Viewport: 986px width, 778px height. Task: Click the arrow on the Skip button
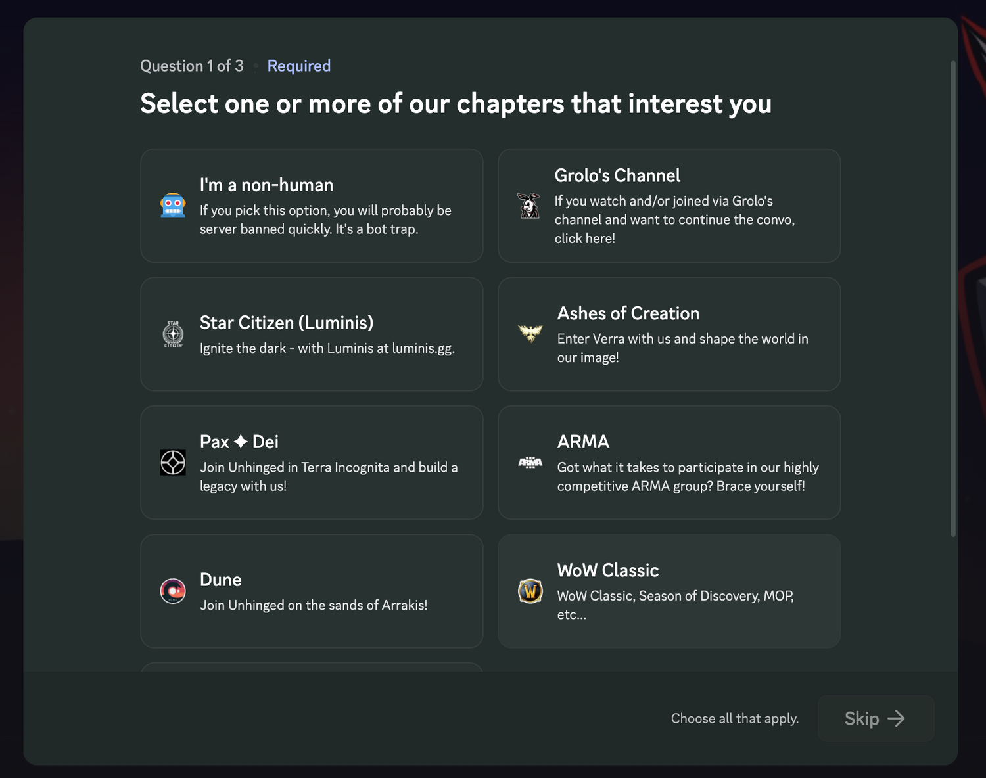896,718
